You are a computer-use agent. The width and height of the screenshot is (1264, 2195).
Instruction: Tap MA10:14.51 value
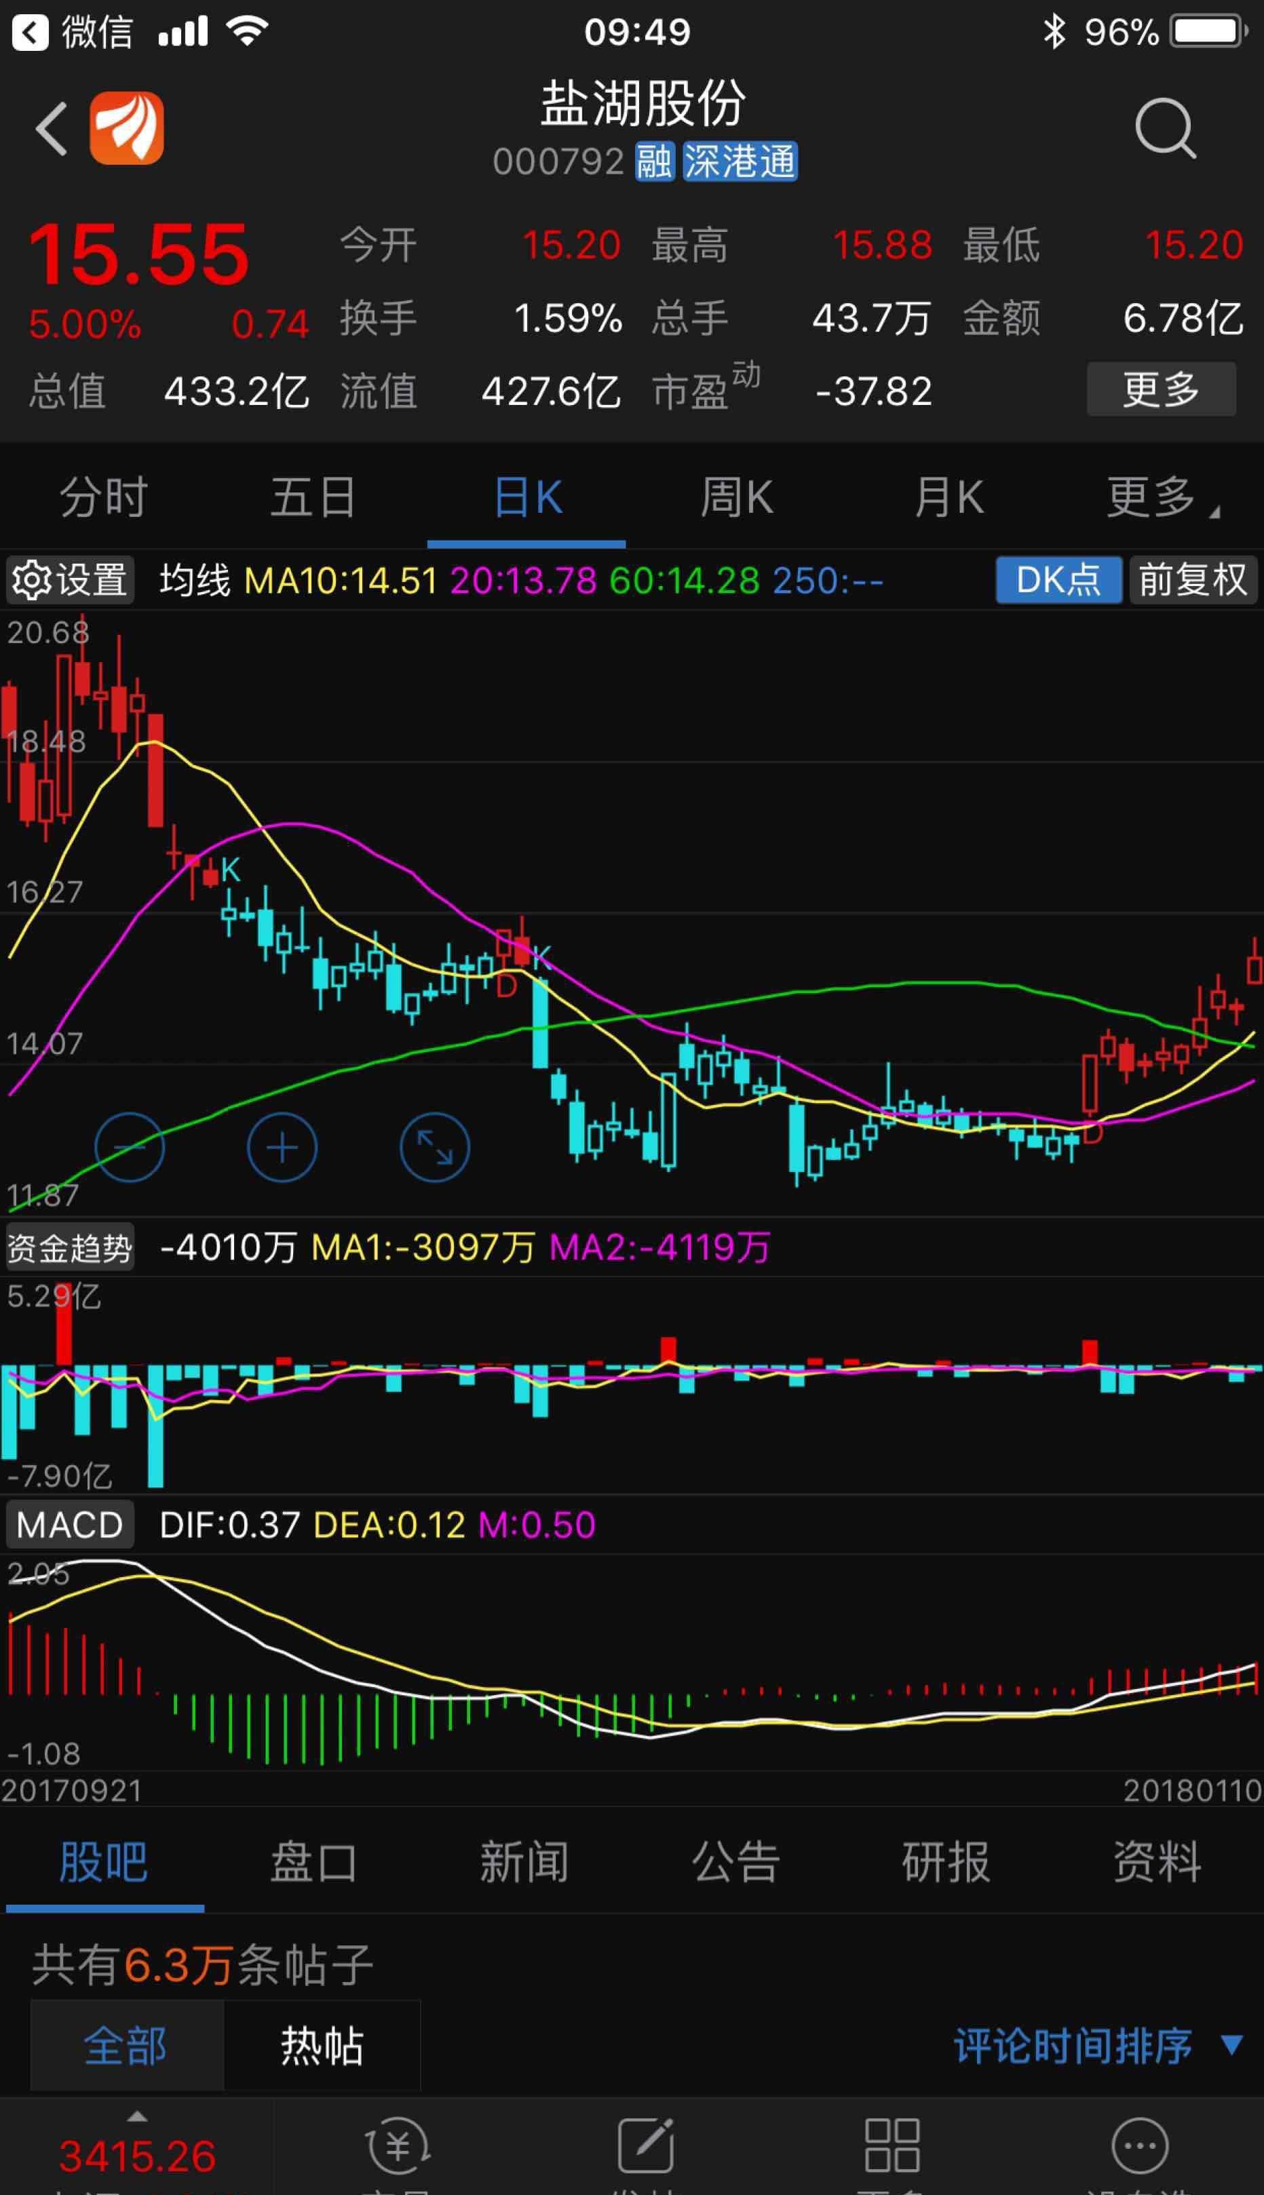341,580
